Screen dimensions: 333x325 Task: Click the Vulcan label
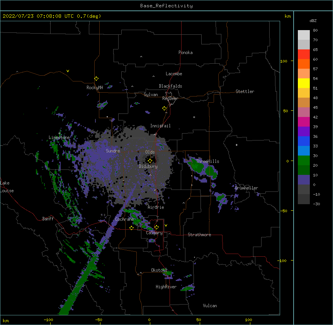coord(210,306)
